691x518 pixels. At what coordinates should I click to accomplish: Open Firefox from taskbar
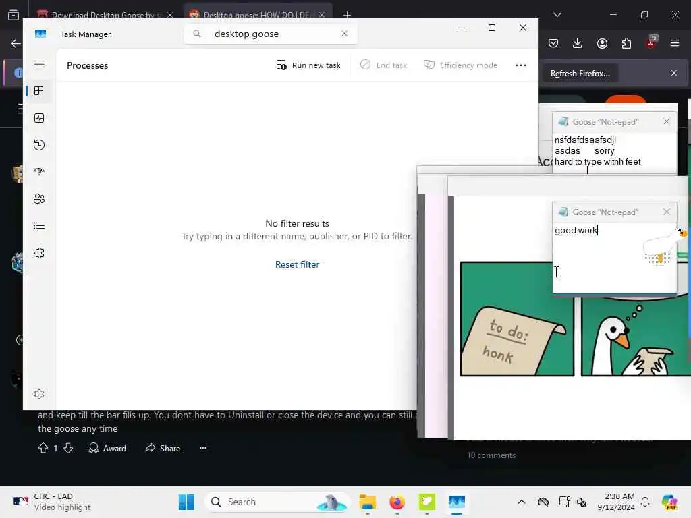(397, 502)
